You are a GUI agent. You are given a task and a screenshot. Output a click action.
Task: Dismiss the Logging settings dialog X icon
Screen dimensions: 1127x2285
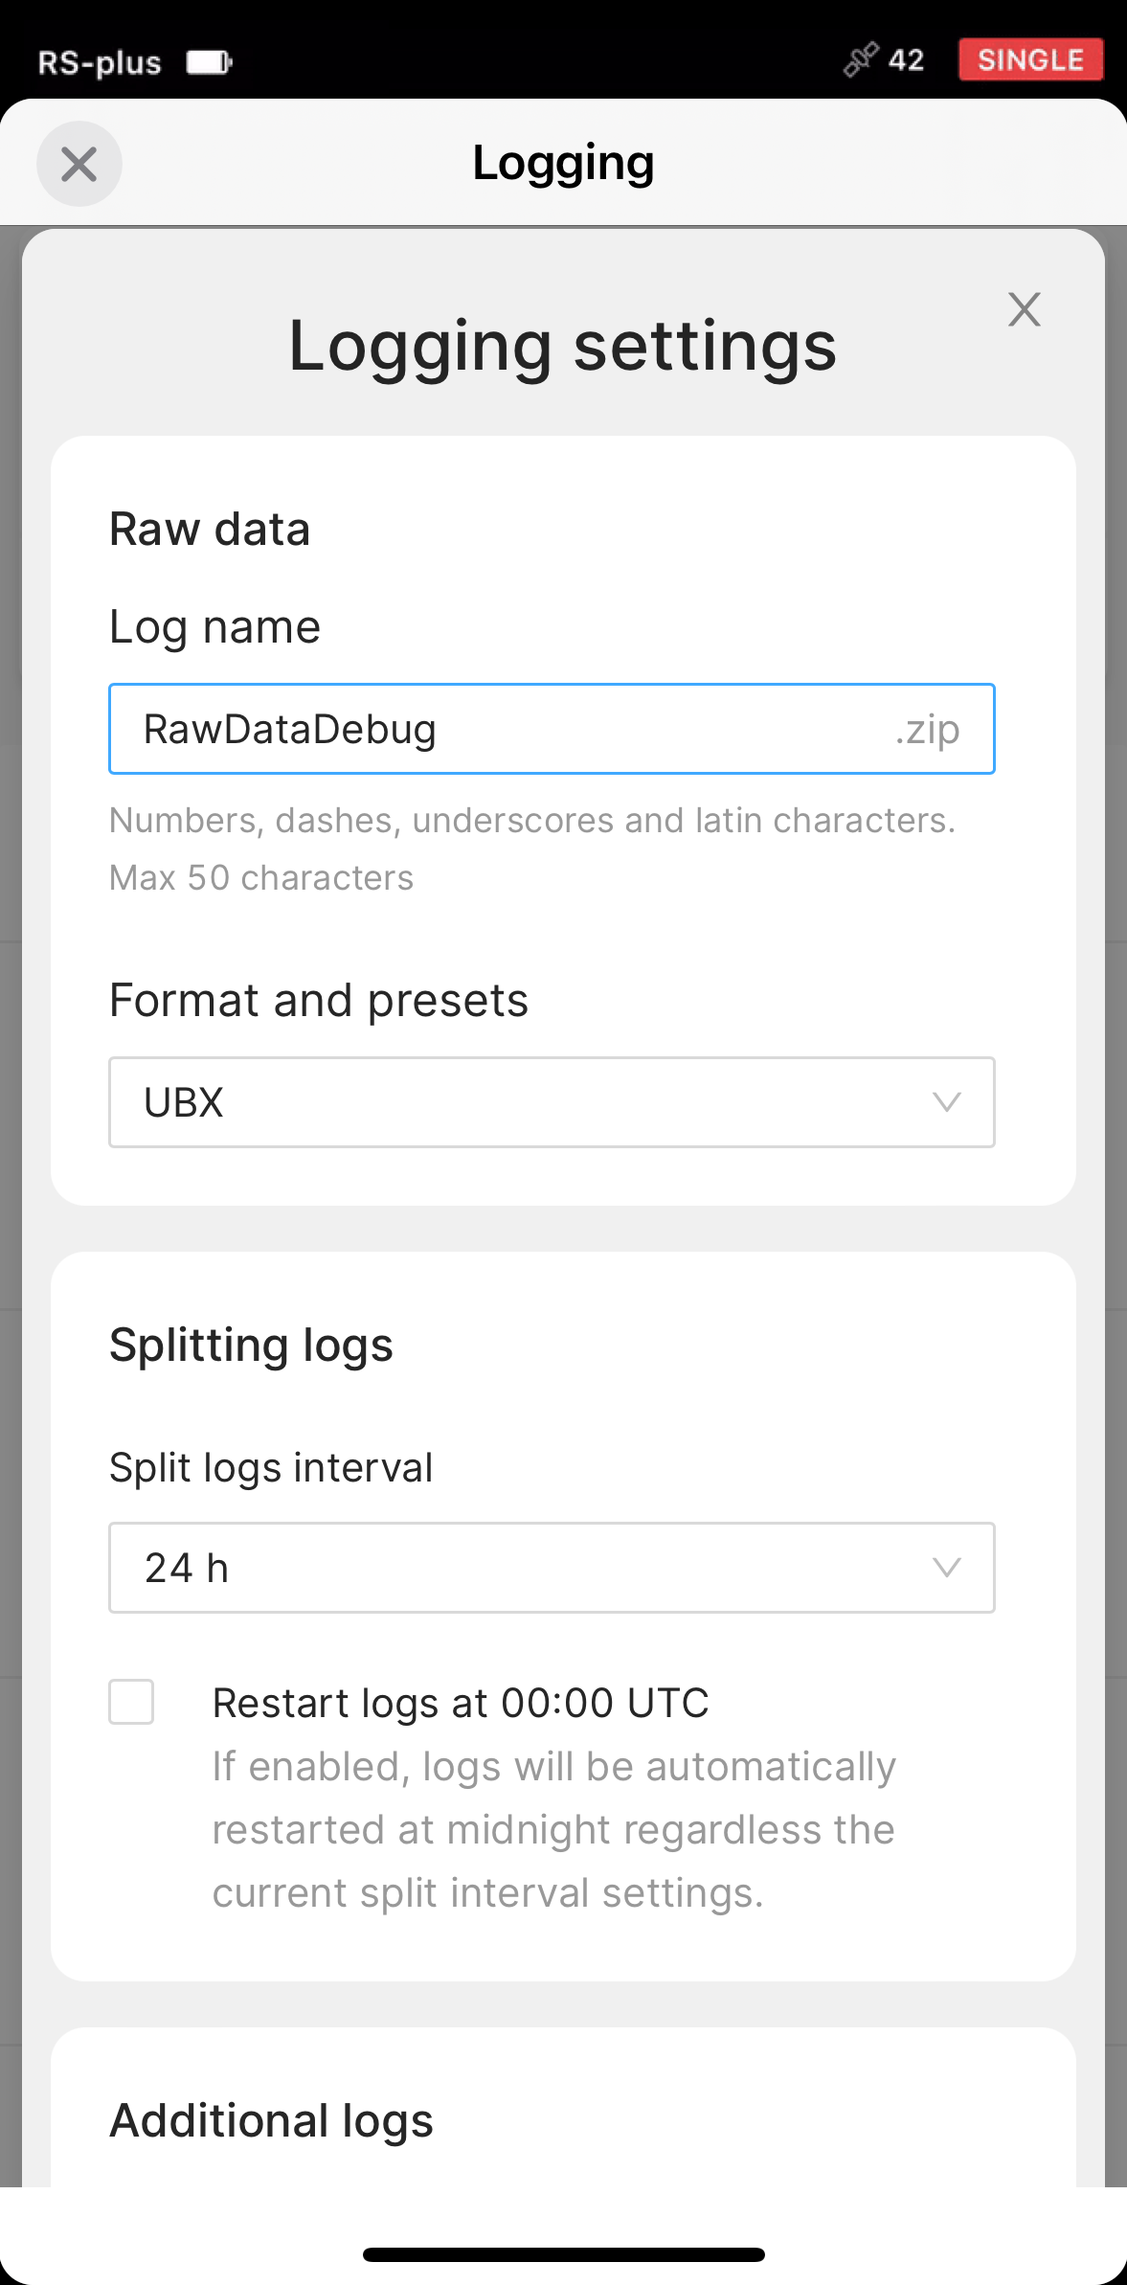[1024, 309]
